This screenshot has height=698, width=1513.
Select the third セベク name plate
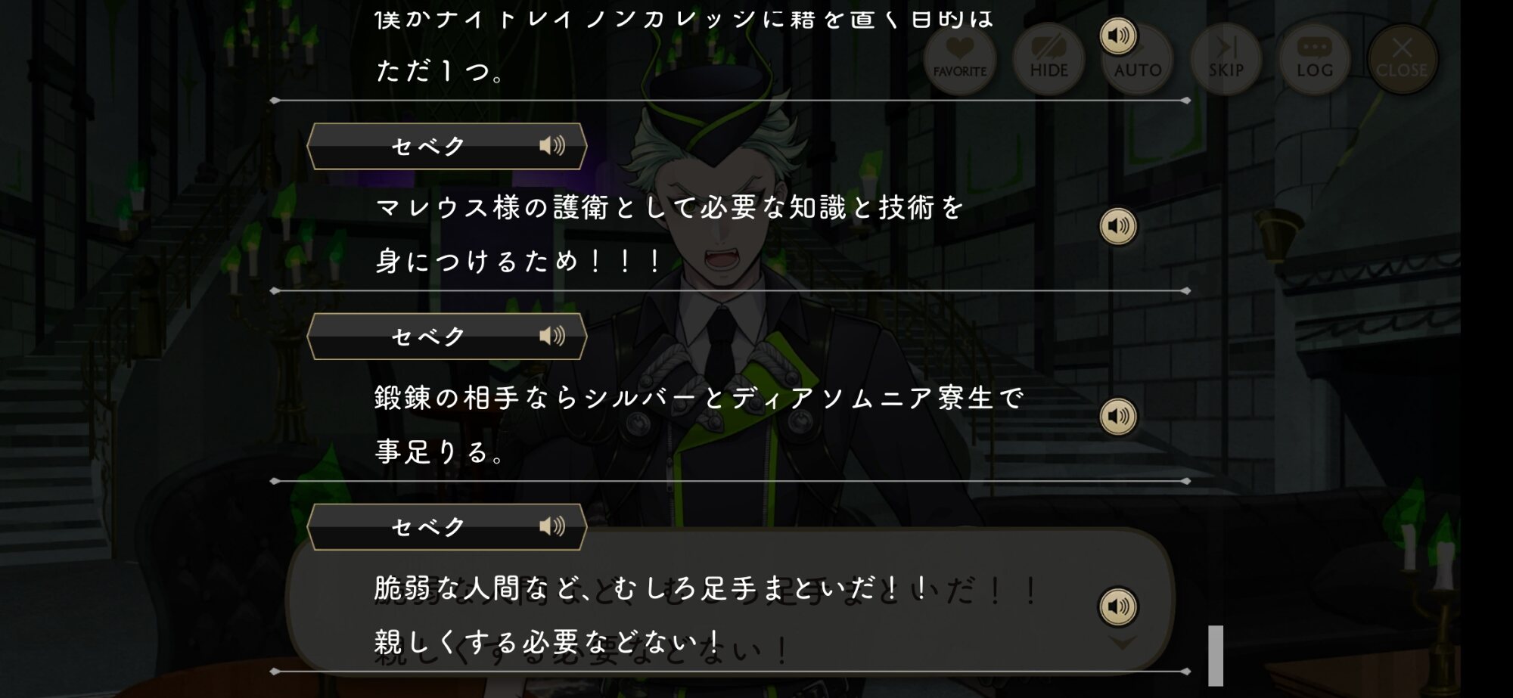coord(447,526)
